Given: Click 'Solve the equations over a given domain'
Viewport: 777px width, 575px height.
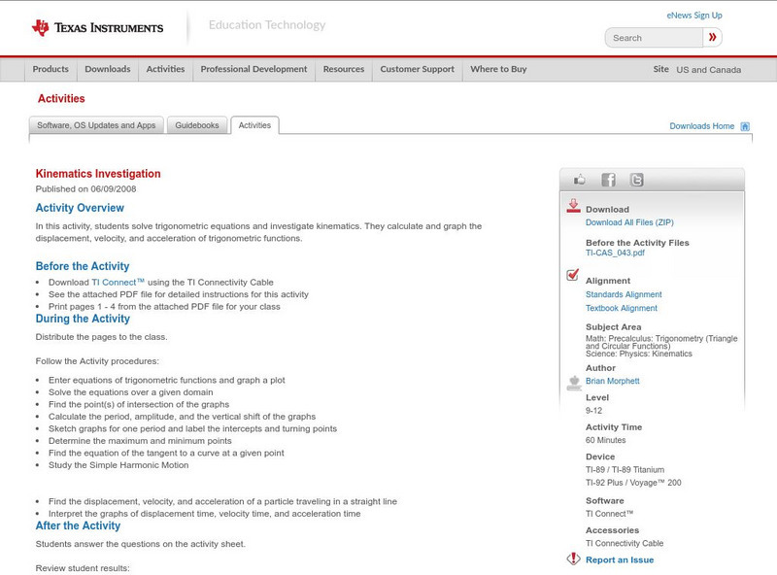Looking at the screenshot, I should tap(131, 392).
